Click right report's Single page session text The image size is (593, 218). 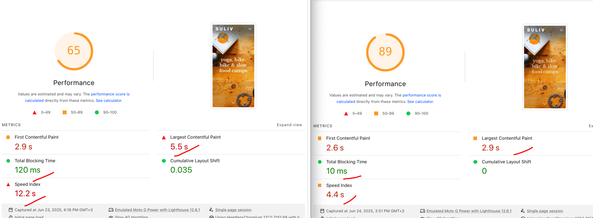point(545,211)
